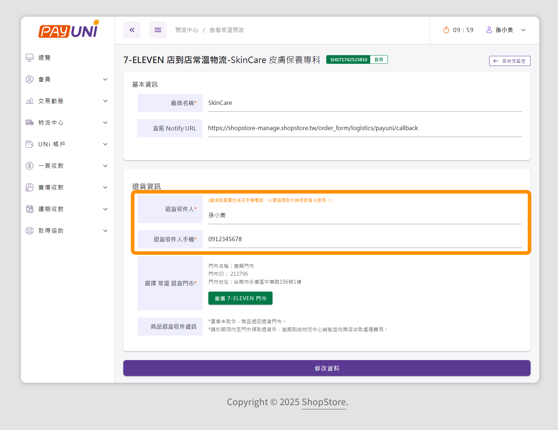This screenshot has height=430, width=558.
Task: Click 查看常溫物流 breadcrumb
Action: (227, 30)
